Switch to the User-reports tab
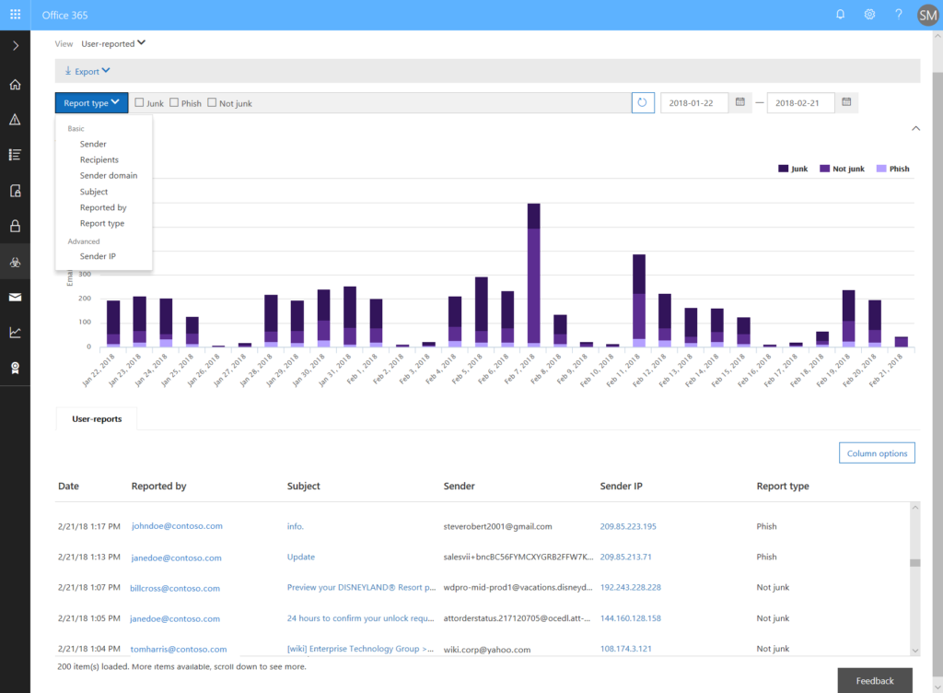 pyautogui.click(x=96, y=417)
